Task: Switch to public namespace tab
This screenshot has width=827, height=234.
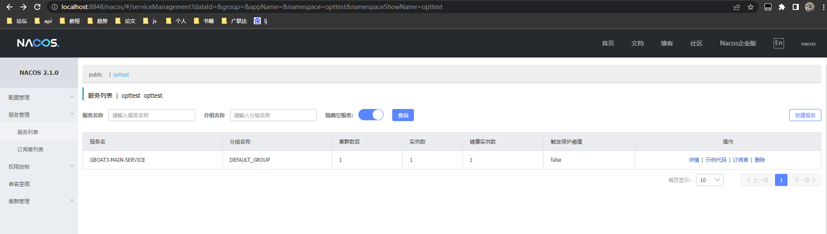Action: 96,74
